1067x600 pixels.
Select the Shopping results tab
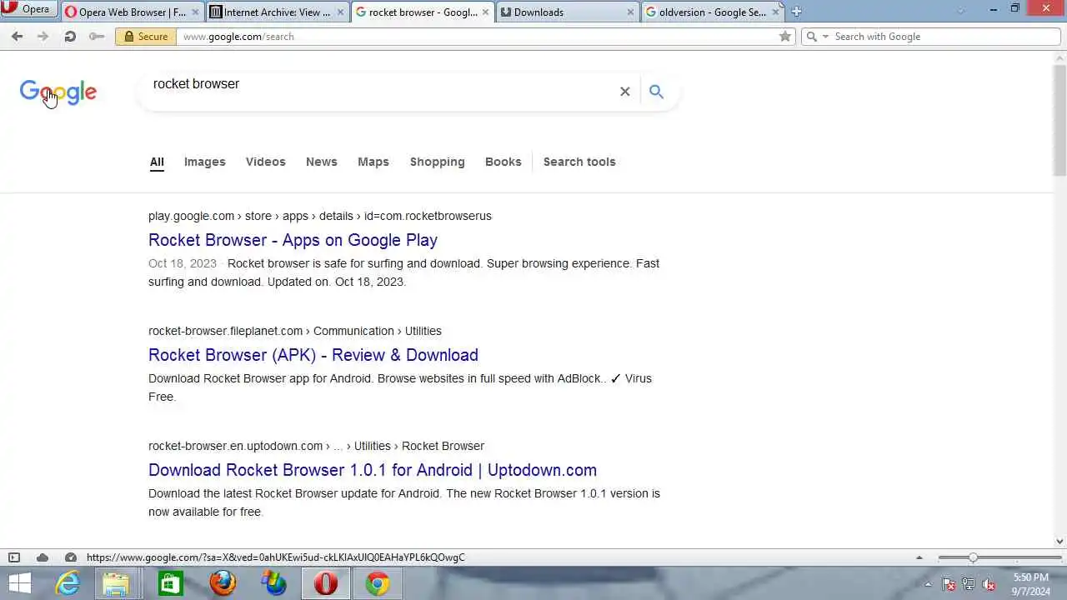(437, 162)
